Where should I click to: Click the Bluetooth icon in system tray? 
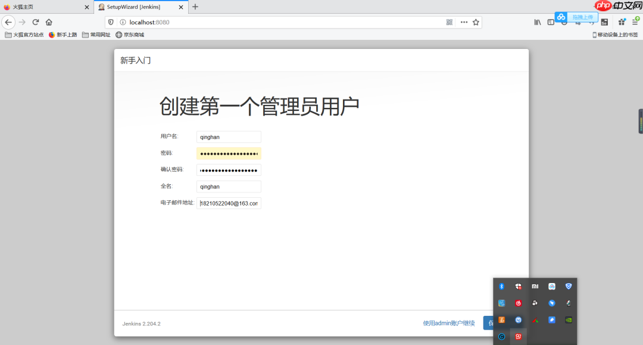click(x=501, y=286)
